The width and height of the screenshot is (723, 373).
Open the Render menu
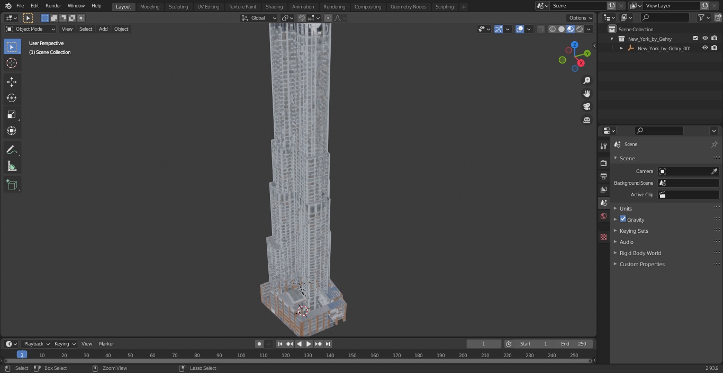coord(53,6)
